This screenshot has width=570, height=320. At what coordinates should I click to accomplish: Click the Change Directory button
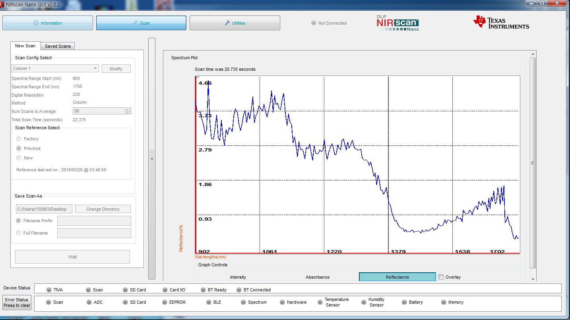[x=103, y=209]
